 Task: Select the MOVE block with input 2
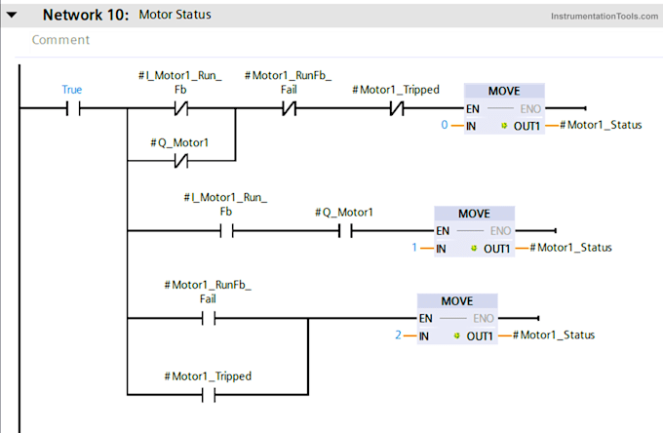(x=457, y=319)
